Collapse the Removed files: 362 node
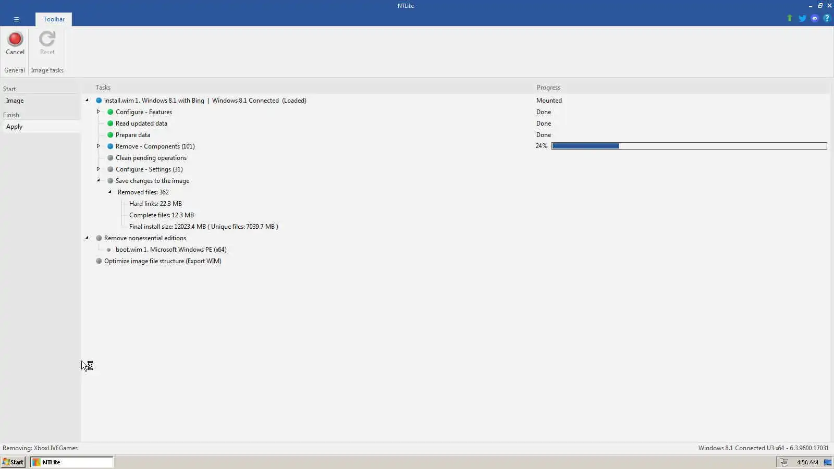The width and height of the screenshot is (834, 469). 109,192
